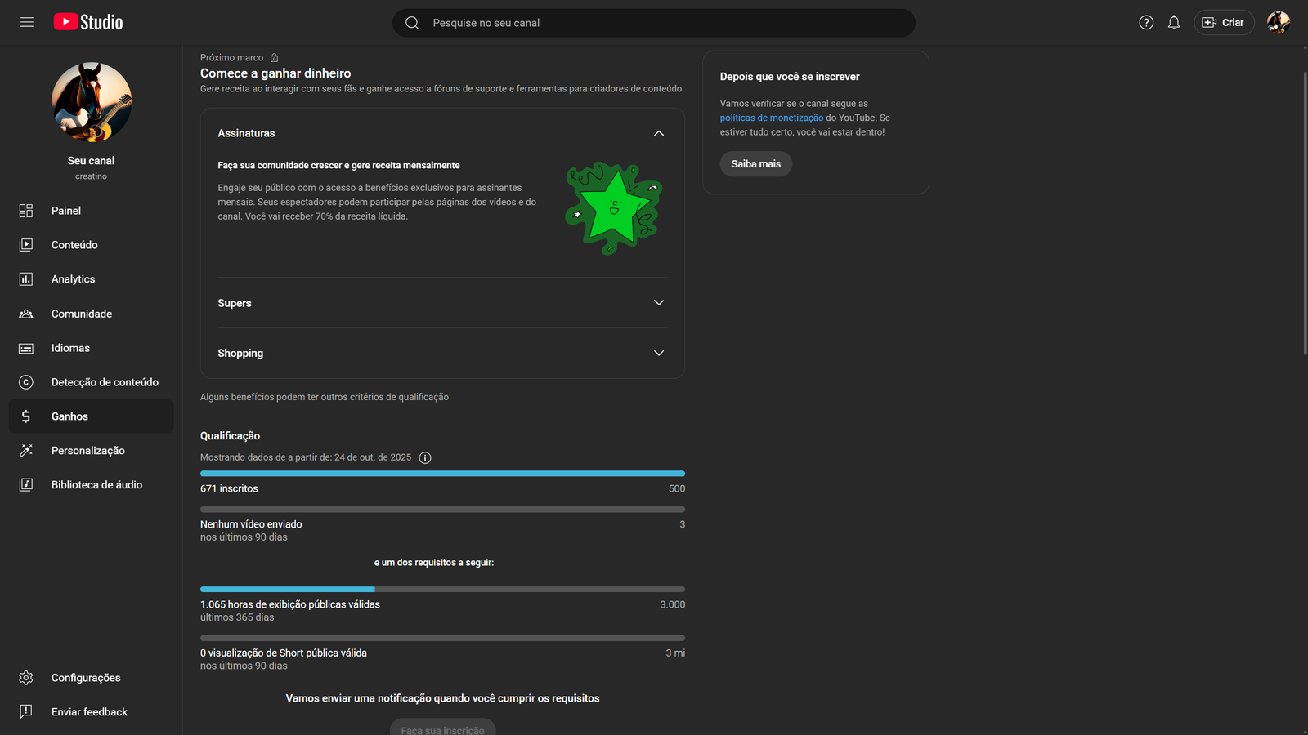1308x735 pixels.
Task: Click the search magnifier icon
Action: click(x=412, y=23)
